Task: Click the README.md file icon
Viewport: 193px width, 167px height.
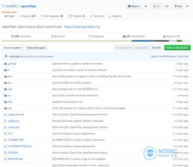Action: (x=5, y=159)
